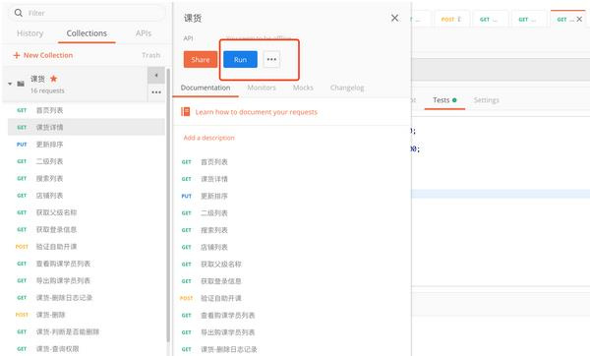Open 首页列表 in the documentation list
The width and height of the screenshot is (590, 356).
214,162
